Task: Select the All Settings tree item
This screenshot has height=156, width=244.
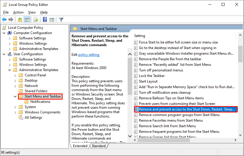Action: tap(33, 118)
